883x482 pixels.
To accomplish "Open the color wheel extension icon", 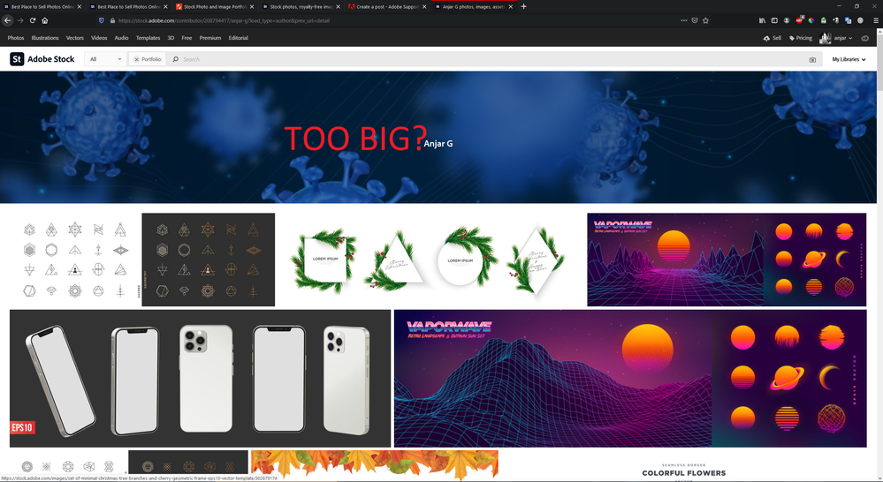I will (811, 20).
